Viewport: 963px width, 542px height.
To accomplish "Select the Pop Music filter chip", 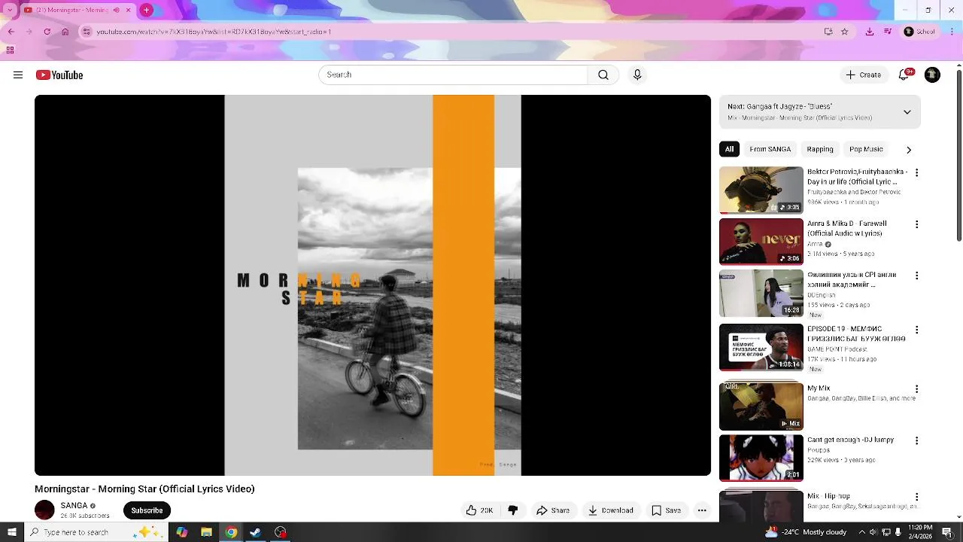I will point(866,149).
